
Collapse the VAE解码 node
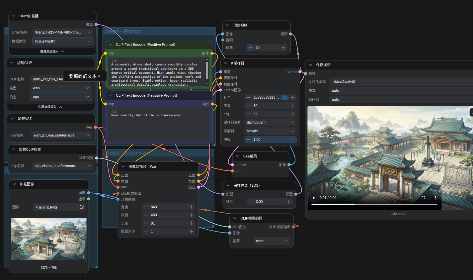tap(238, 156)
